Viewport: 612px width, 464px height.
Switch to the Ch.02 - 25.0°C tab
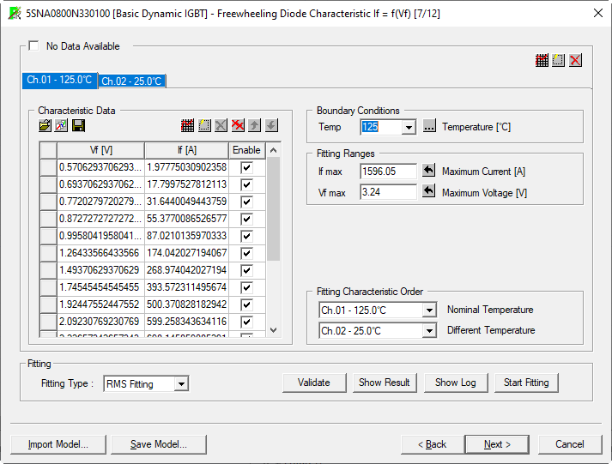(x=131, y=81)
